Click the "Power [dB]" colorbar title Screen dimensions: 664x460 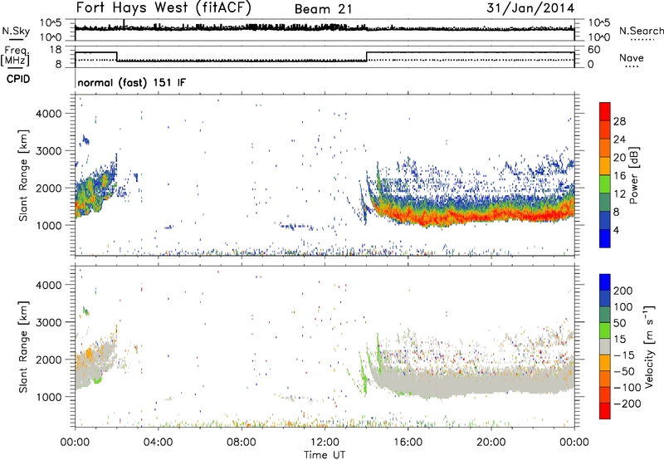tap(633, 175)
